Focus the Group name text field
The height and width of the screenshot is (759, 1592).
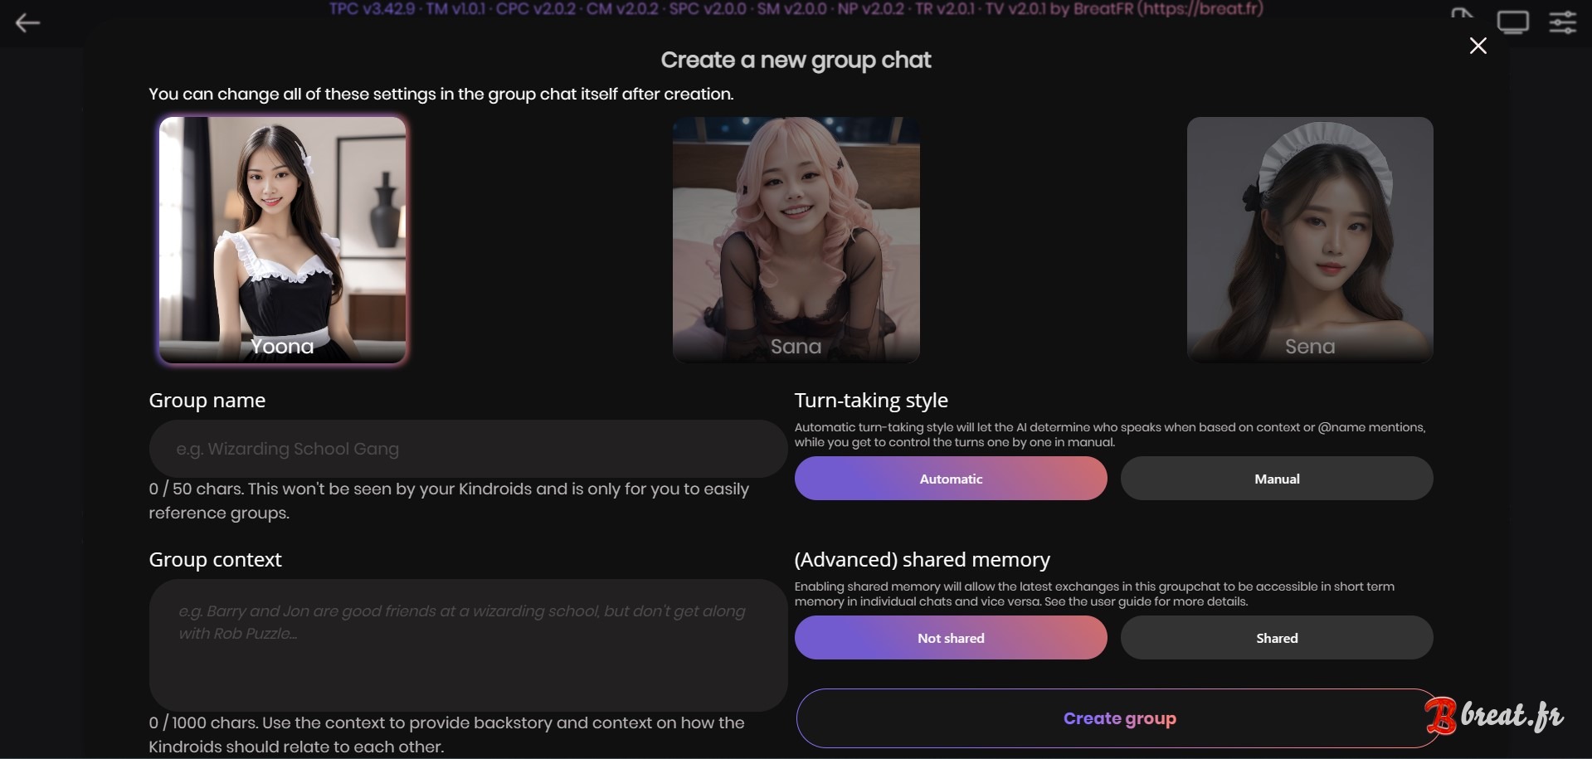(468, 449)
